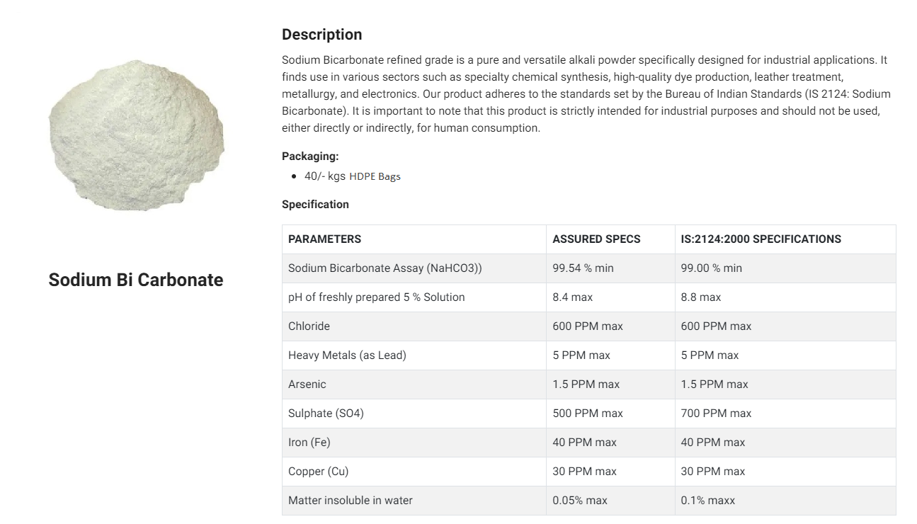Select the Sodium Bicarbonate Assay (NaHCO3) row

pos(589,268)
